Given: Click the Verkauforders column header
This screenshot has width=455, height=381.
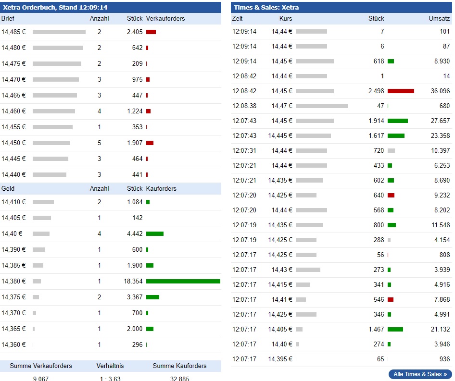Looking at the screenshot, I should click(165, 18).
